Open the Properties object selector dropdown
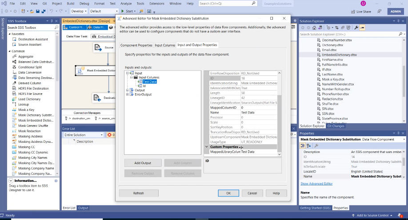The width and height of the screenshot is (408, 220). click(x=404, y=139)
